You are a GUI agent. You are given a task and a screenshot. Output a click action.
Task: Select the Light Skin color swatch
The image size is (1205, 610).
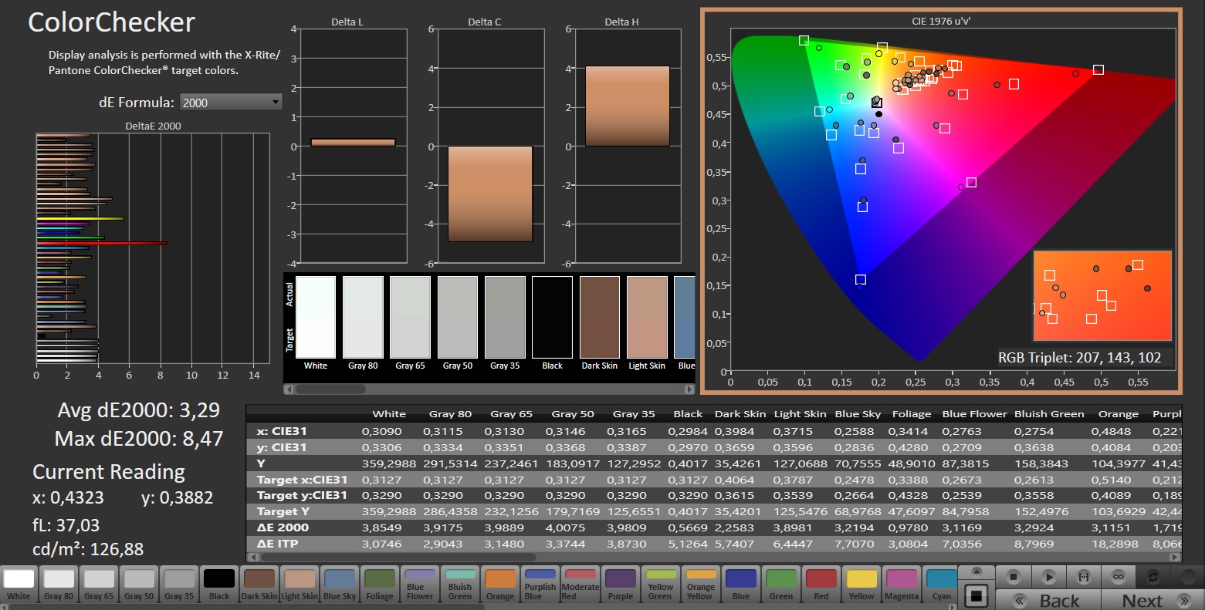tap(299, 583)
